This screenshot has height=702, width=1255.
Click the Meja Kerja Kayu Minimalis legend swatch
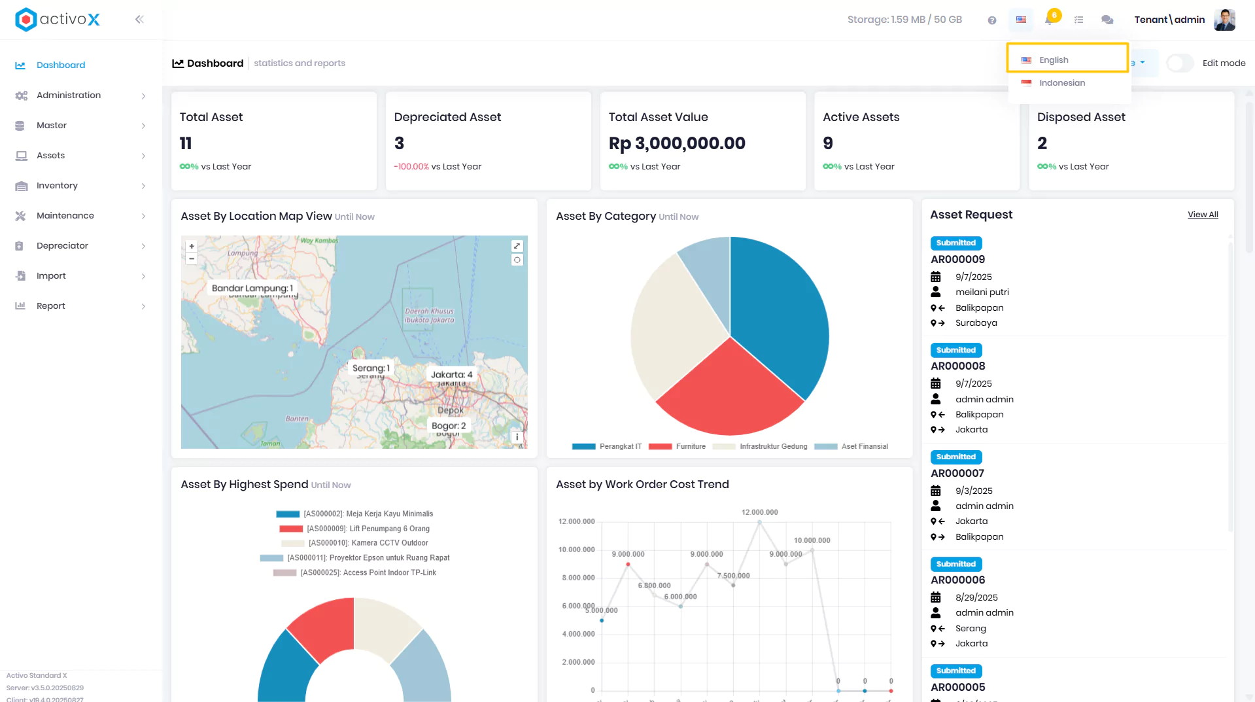coord(288,514)
